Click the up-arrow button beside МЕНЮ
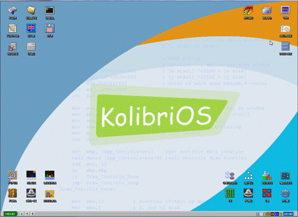 27,214
